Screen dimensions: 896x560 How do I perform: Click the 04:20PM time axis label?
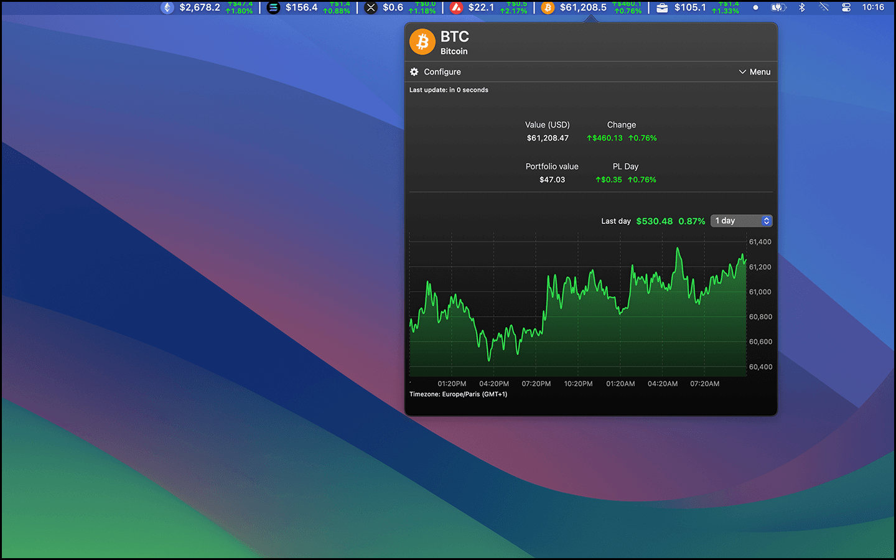point(494,384)
